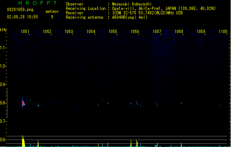The image size is (231, 147).
Task: Click the kHz axis unit label
Action: tap(3, 30)
